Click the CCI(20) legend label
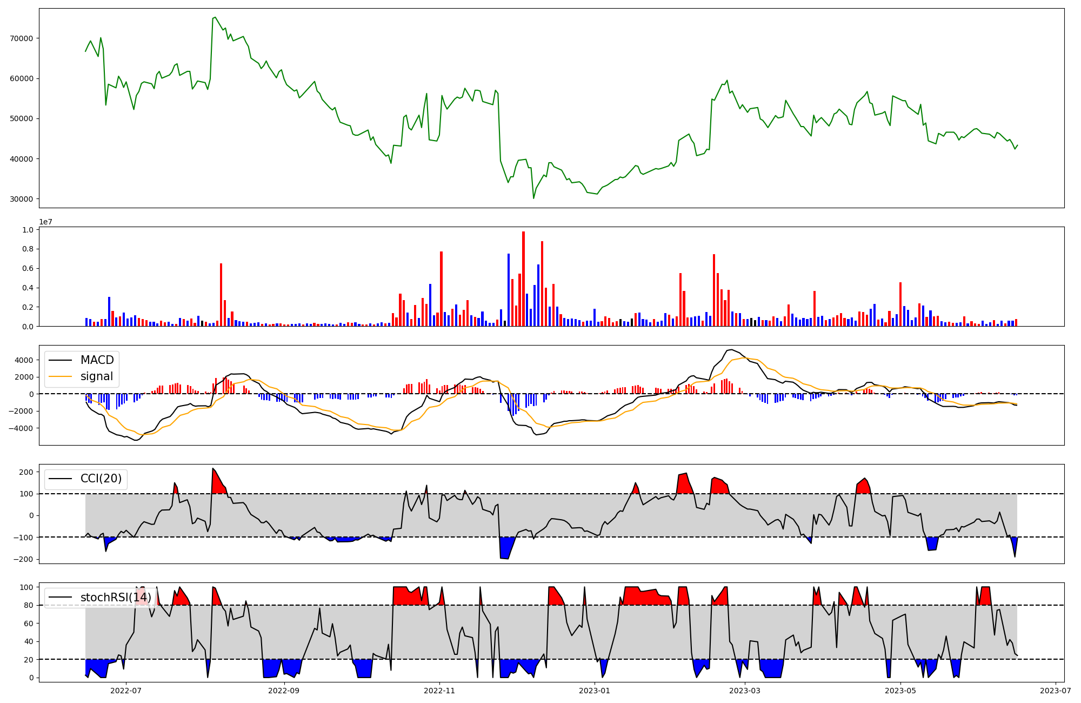The height and width of the screenshot is (703, 1081). (x=101, y=479)
